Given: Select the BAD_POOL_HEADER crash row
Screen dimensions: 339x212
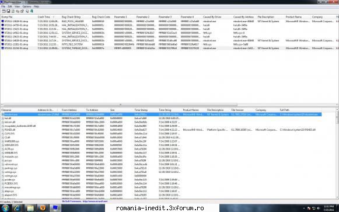Looking at the screenshot, I should pos(169,22).
